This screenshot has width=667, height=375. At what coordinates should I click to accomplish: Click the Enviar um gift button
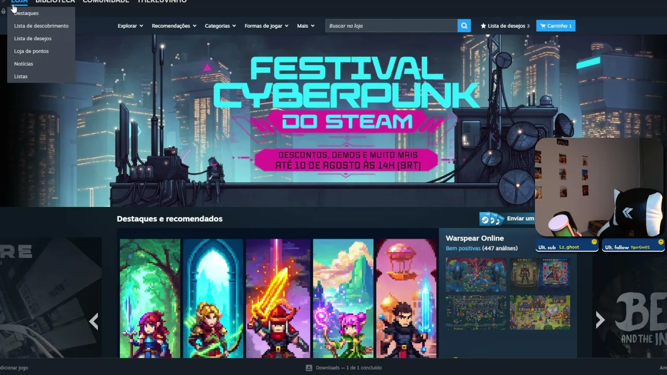[x=507, y=219]
